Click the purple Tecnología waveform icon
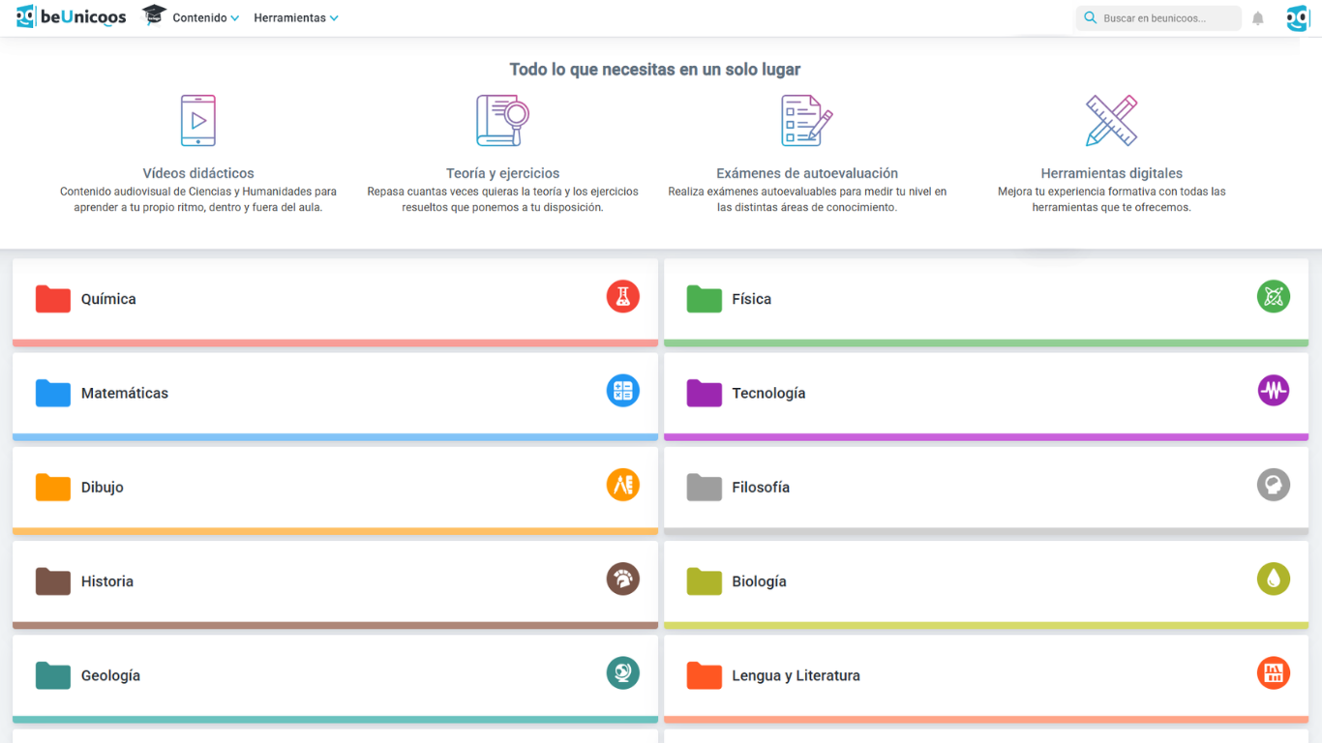 click(x=1273, y=391)
